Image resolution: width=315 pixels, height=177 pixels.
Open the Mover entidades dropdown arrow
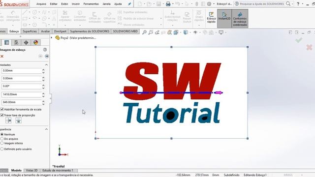click(x=161, y=25)
